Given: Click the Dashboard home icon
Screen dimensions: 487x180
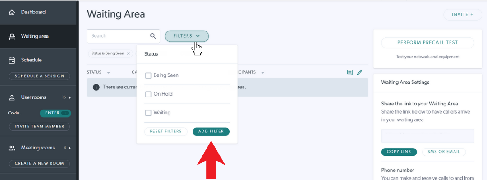Looking at the screenshot, I should [x=12, y=13].
